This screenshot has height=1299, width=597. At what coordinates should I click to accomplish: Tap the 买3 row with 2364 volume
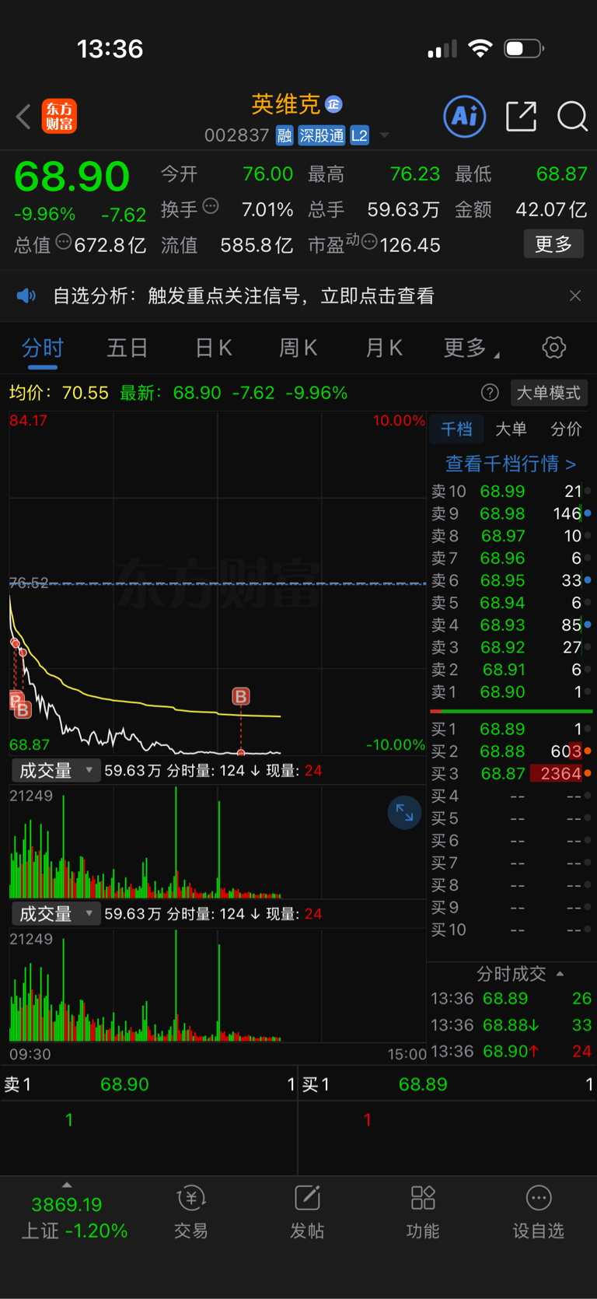(511, 773)
